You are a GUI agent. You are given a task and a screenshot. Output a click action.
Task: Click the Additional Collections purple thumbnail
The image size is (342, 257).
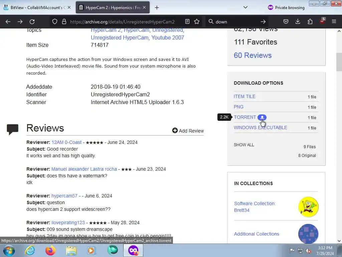308,233
